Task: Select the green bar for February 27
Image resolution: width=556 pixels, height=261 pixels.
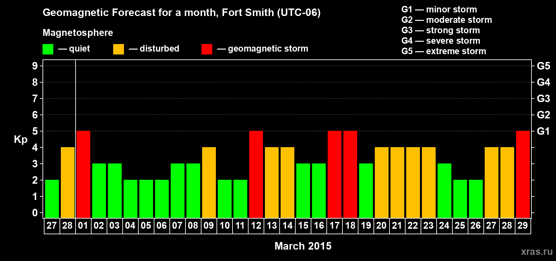Action: [52, 199]
